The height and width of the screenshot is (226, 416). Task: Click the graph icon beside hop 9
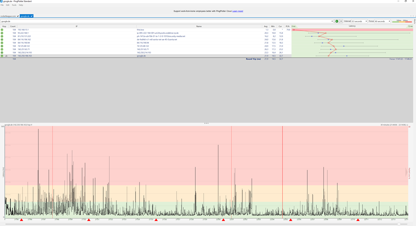coord(7,56)
